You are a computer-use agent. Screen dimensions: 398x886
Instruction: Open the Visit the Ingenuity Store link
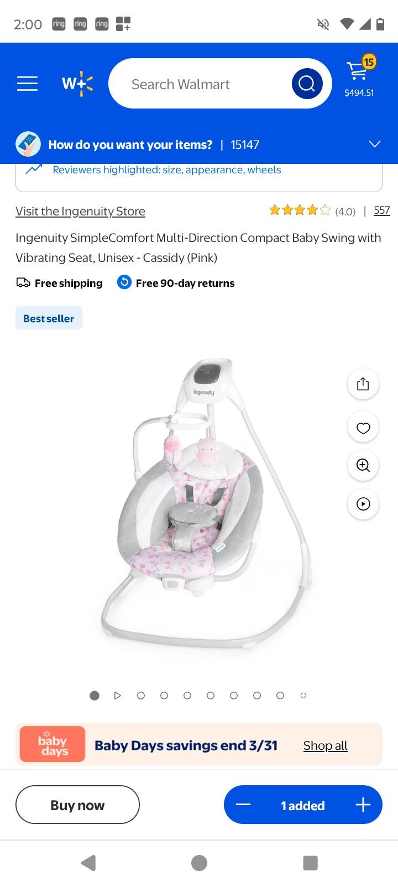(x=80, y=211)
